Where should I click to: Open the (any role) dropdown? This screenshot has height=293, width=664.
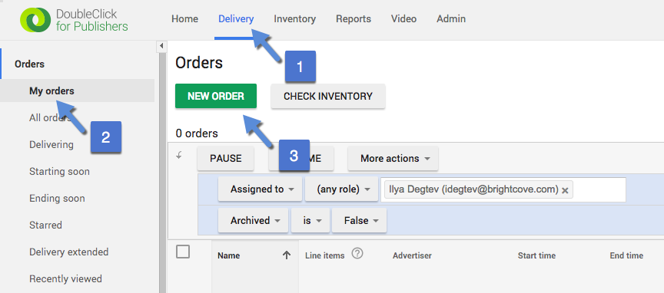(x=341, y=189)
